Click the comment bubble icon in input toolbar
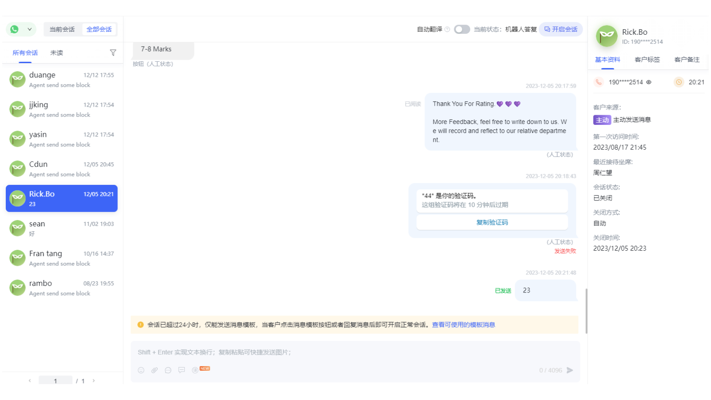711x400 pixels. [x=181, y=370]
